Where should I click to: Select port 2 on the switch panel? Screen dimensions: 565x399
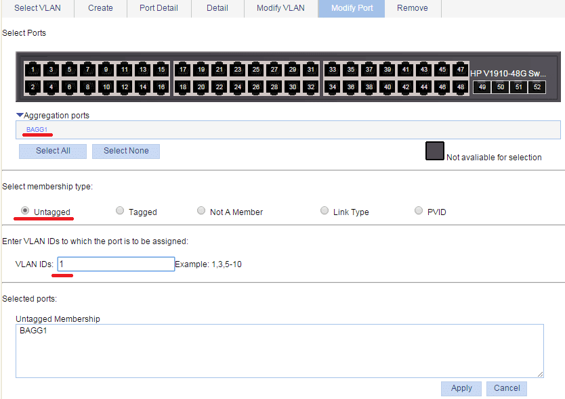coord(33,87)
